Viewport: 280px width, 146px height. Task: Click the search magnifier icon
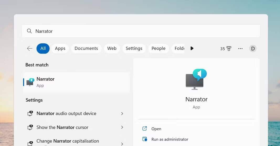(29, 31)
